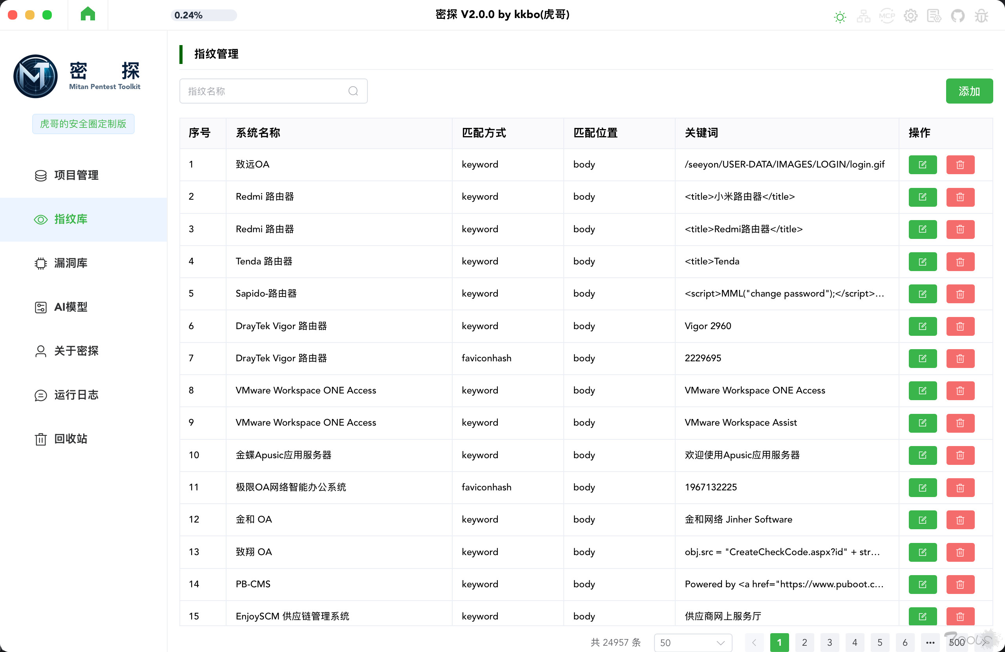
Task: Open the 漏洞库 menu
Action: click(84, 263)
